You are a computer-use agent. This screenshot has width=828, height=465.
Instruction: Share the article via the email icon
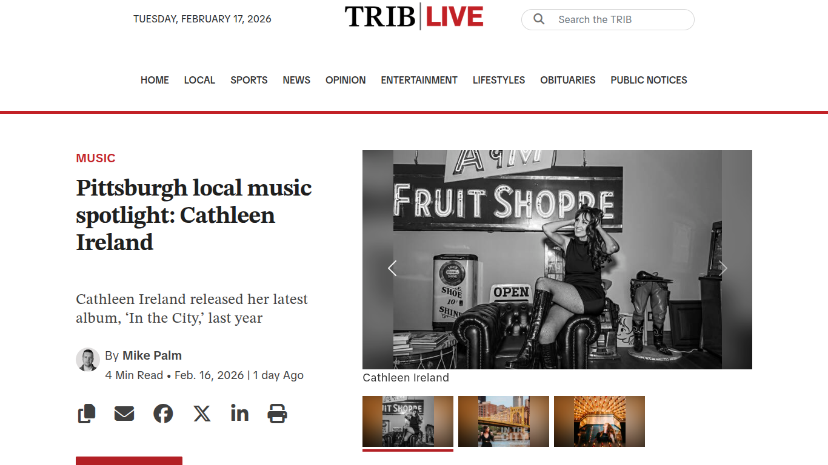click(124, 414)
